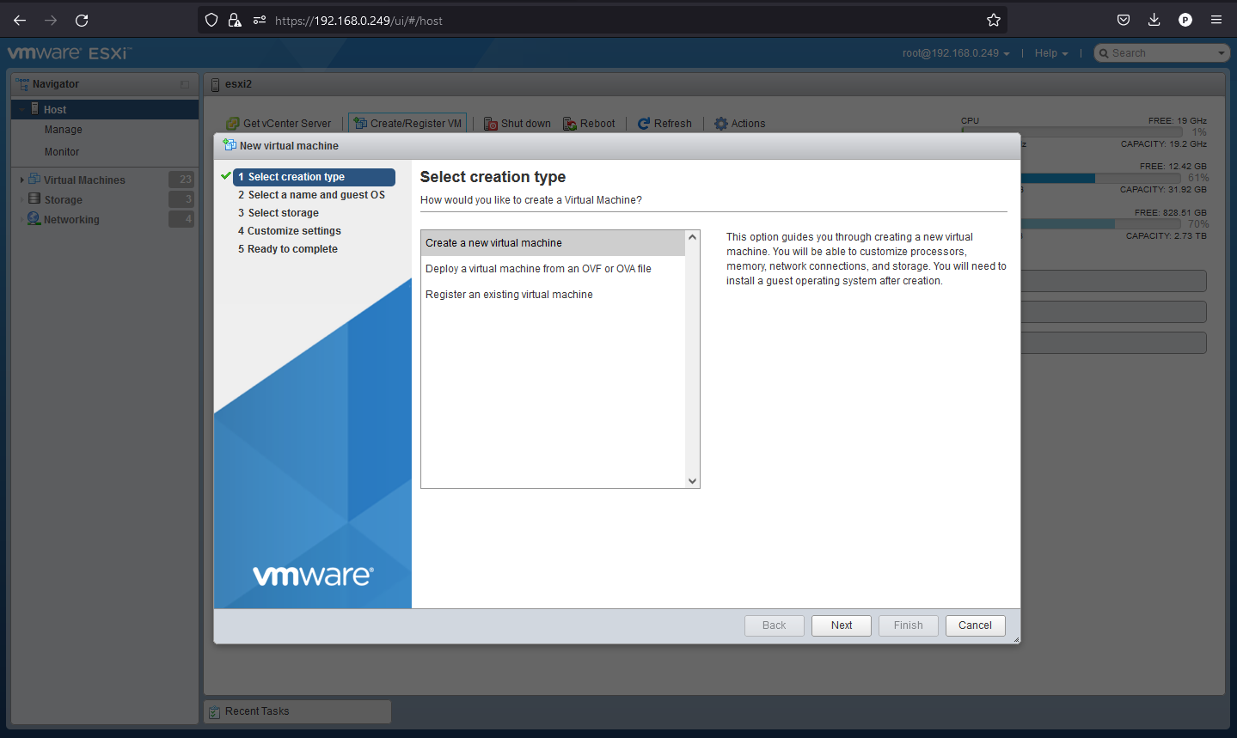
Task: Click step 3 Select storage
Action: point(278,213)
